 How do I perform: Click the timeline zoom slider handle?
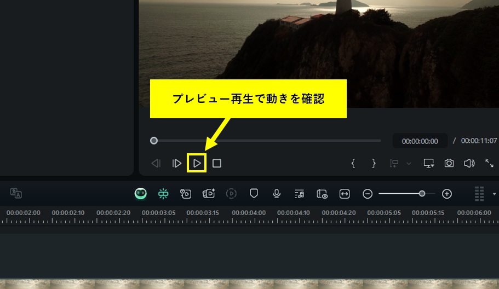click(x=422, y=194)
